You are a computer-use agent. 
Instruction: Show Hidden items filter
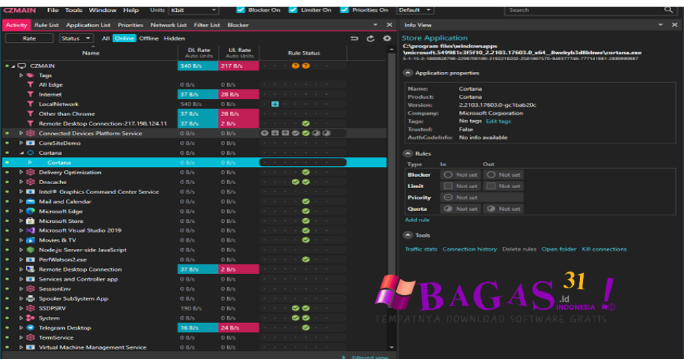pos(174,38)
